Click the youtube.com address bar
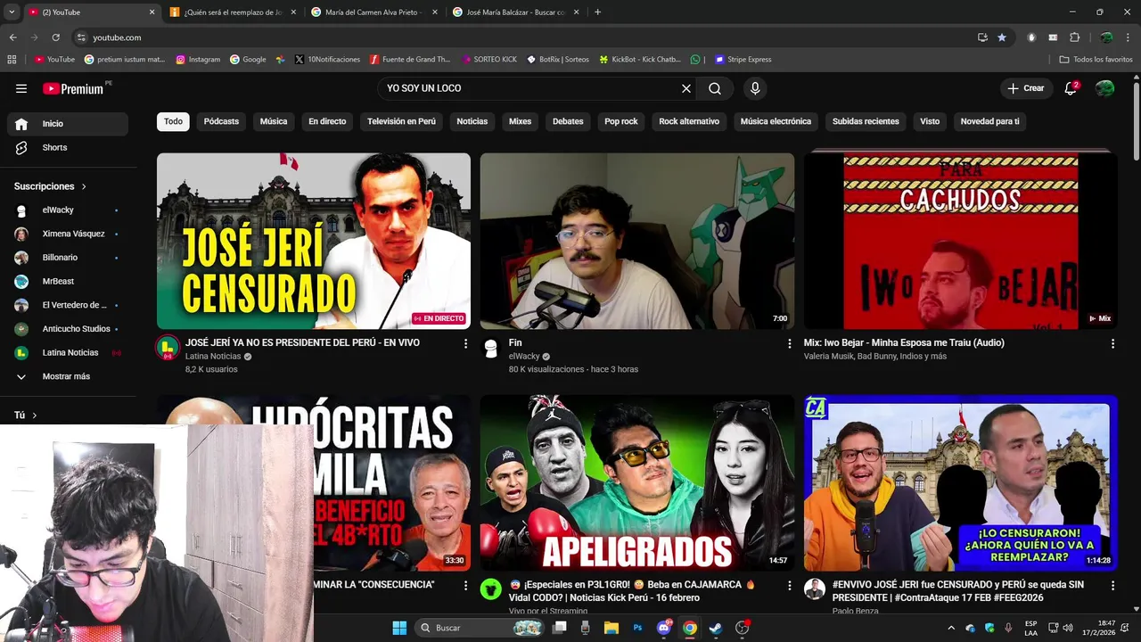 click(526, 37)
